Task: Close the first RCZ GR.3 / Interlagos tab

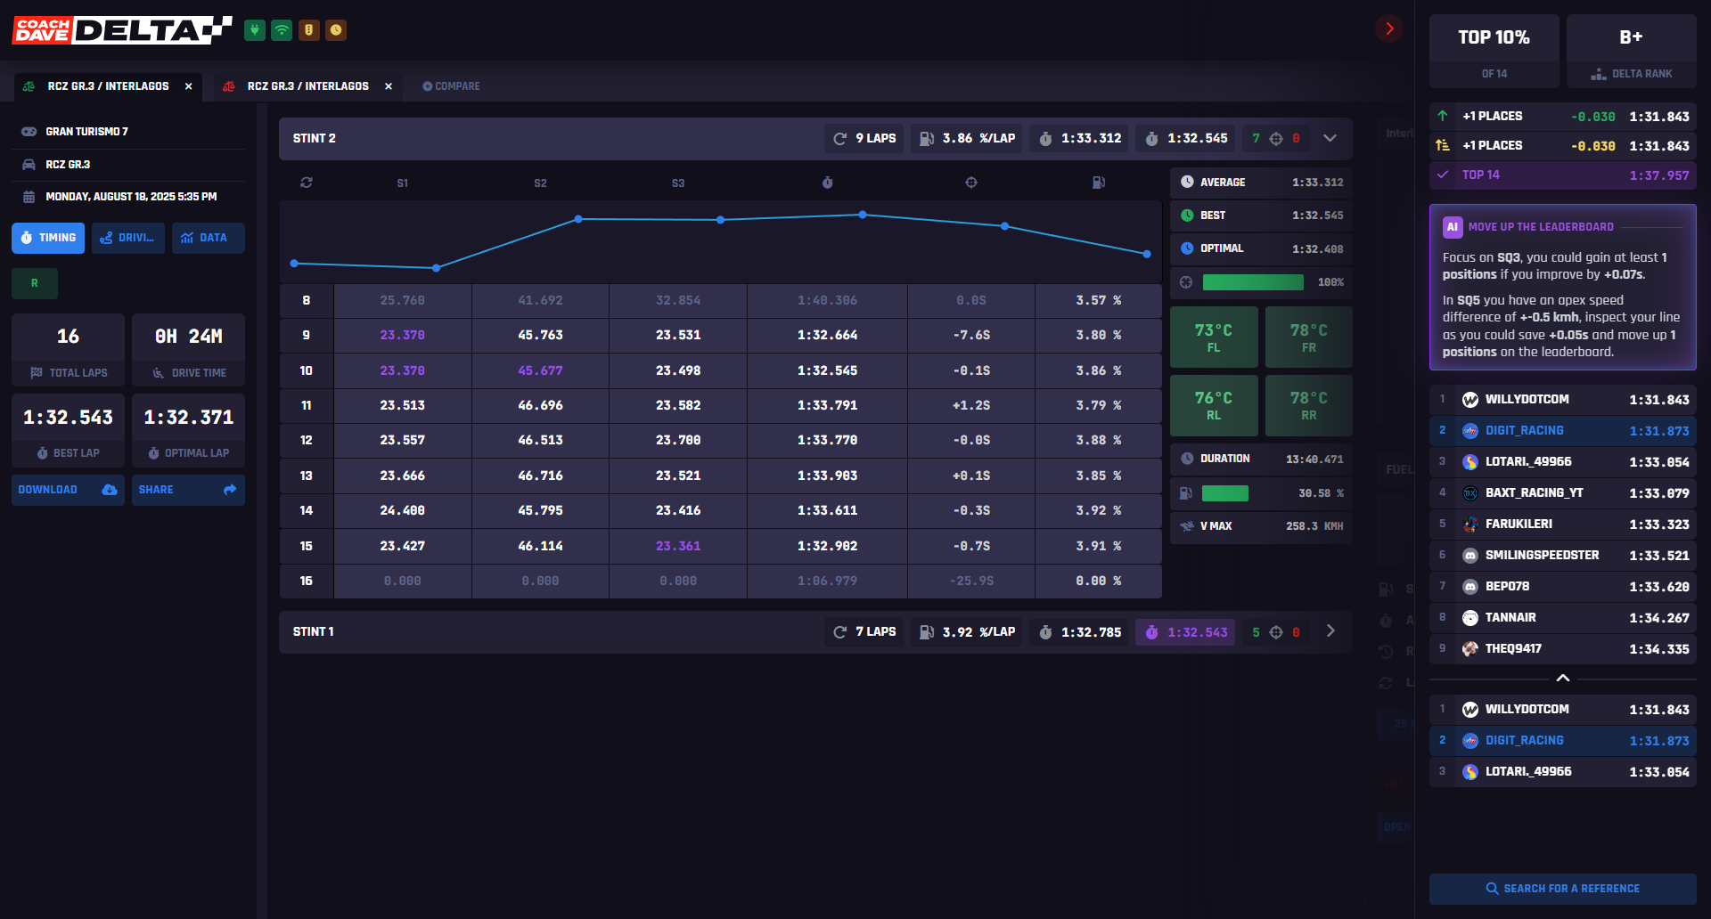Action: click(x=189, y=86)
